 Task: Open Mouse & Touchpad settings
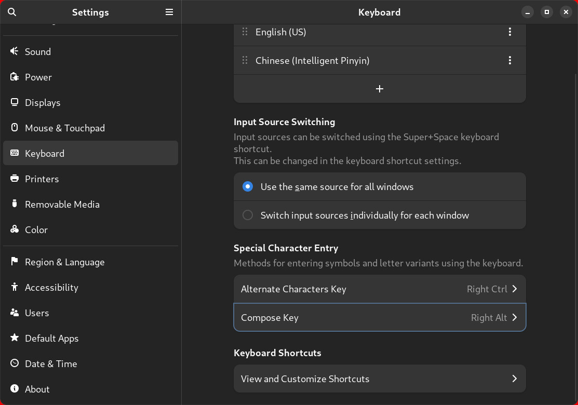[64, 128]
